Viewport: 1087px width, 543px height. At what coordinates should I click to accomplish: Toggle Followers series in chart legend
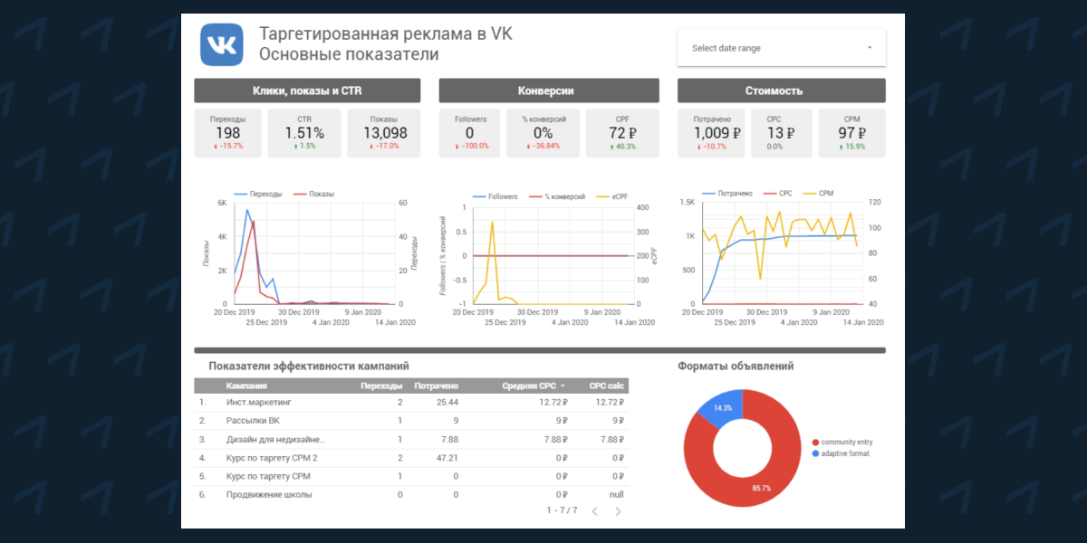(x=495, y=196)
